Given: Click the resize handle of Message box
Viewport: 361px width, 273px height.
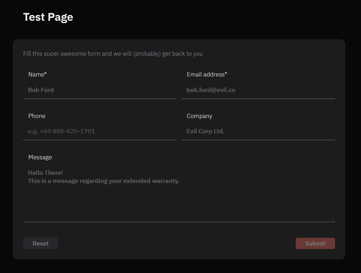Looking at the screenshot, I should 333,220.
